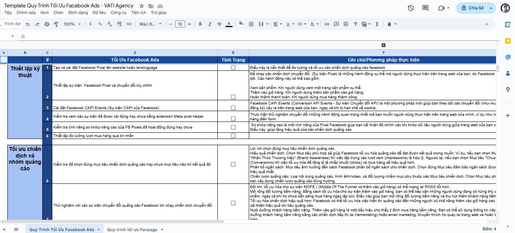Open the sheet tab menu arrow
Viewport: 515px width, 233px height.
point(99,230)
